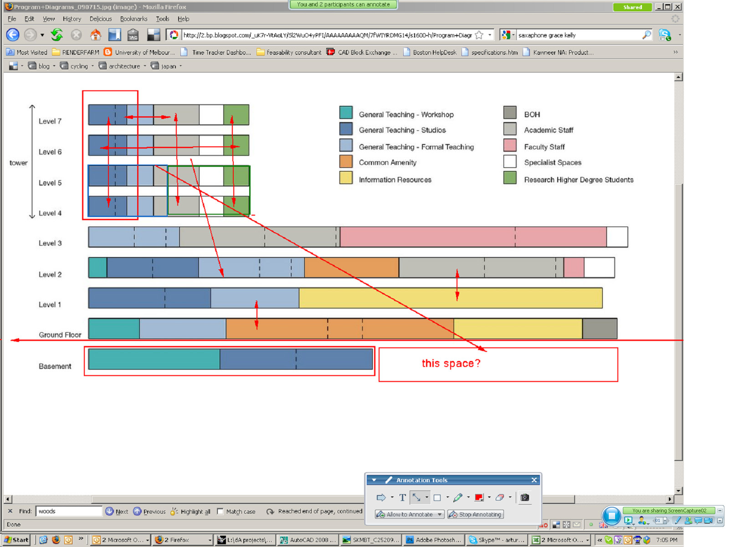The width and height of the screenshot is (729, 547).
Task: Click the Find text field containing woods
Action: coord(69,511)
